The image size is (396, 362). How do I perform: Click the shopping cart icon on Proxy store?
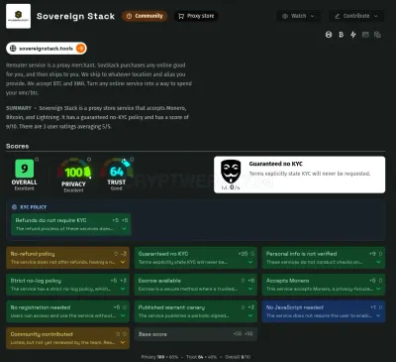coord(181,16)
